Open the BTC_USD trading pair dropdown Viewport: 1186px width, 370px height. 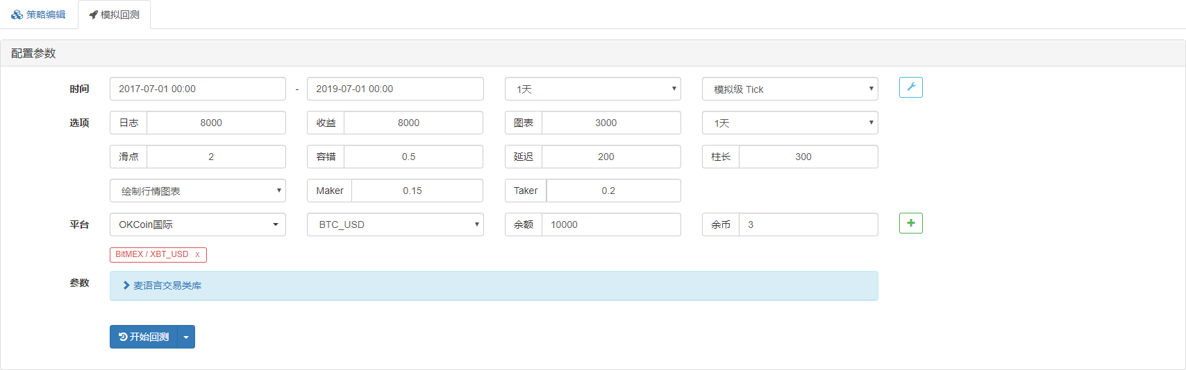(394, 224)
